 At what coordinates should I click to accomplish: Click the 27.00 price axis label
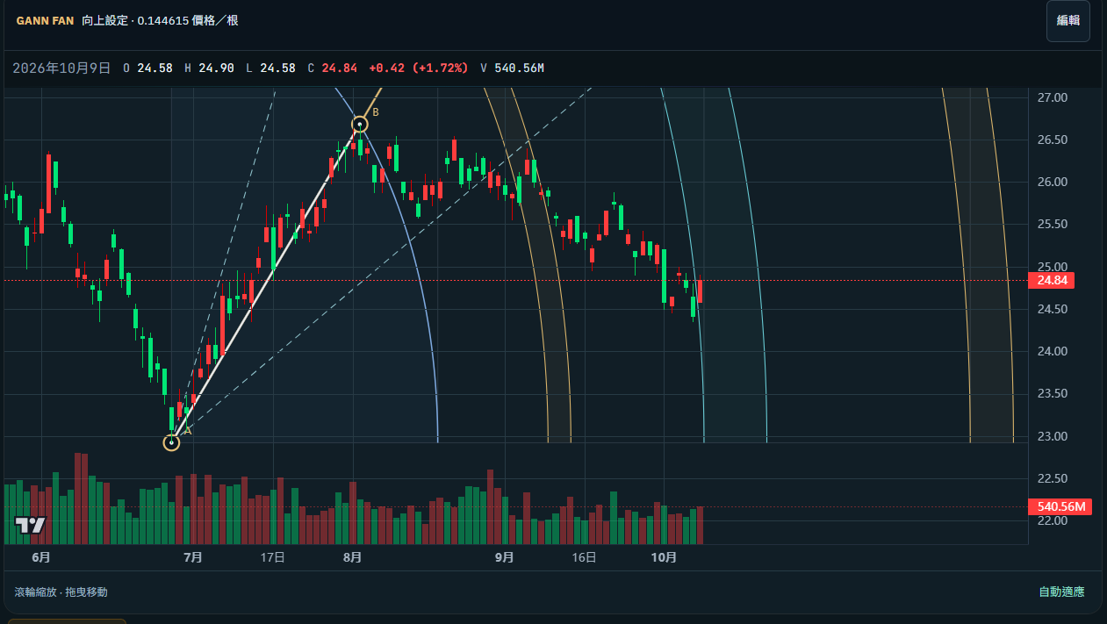(x=1052, y=97)
